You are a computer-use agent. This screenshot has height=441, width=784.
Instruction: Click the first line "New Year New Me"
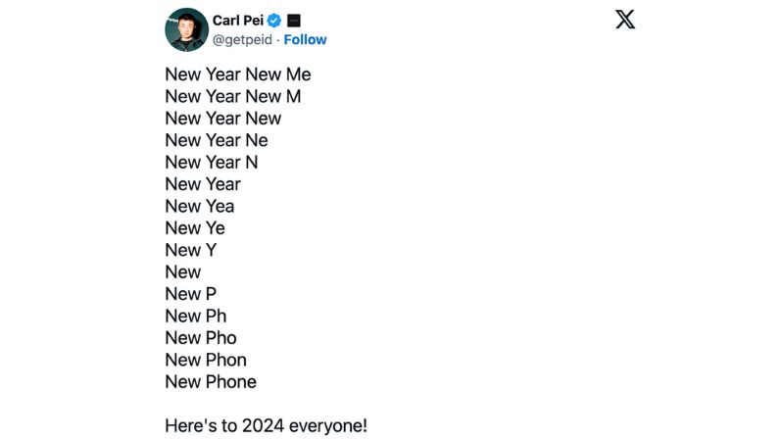(x=237, y=74)
